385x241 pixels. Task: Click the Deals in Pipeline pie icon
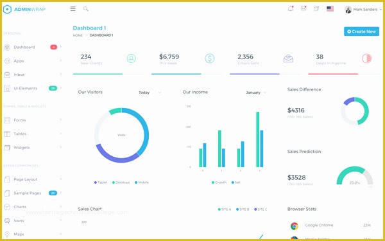pyautogui.click(x=366, y=58)
